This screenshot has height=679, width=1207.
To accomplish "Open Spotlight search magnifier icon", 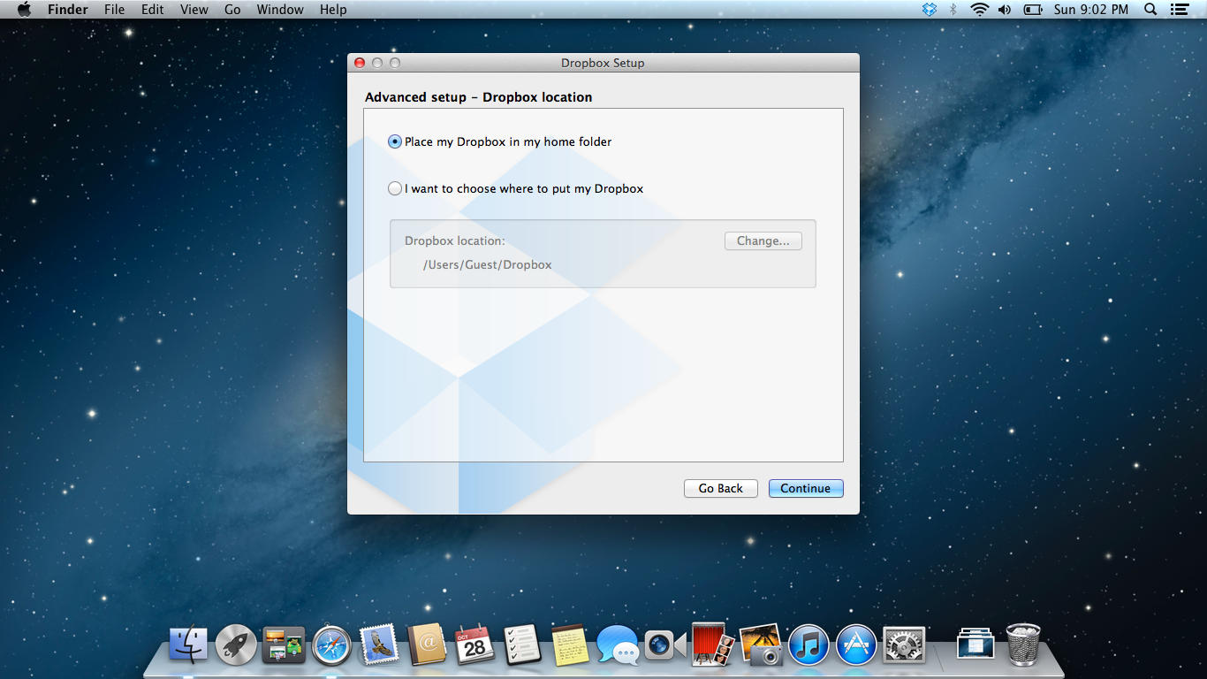I will point(1150,10).
